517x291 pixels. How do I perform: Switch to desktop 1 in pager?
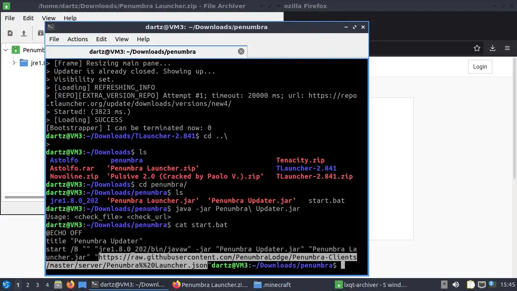(18, 285)
